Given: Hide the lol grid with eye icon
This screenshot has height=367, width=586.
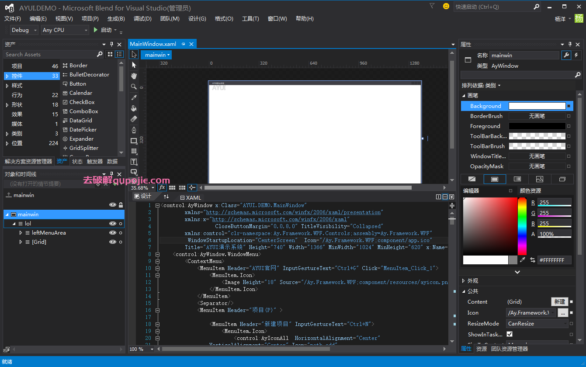Looking at the screenshot, I should 113,224.
